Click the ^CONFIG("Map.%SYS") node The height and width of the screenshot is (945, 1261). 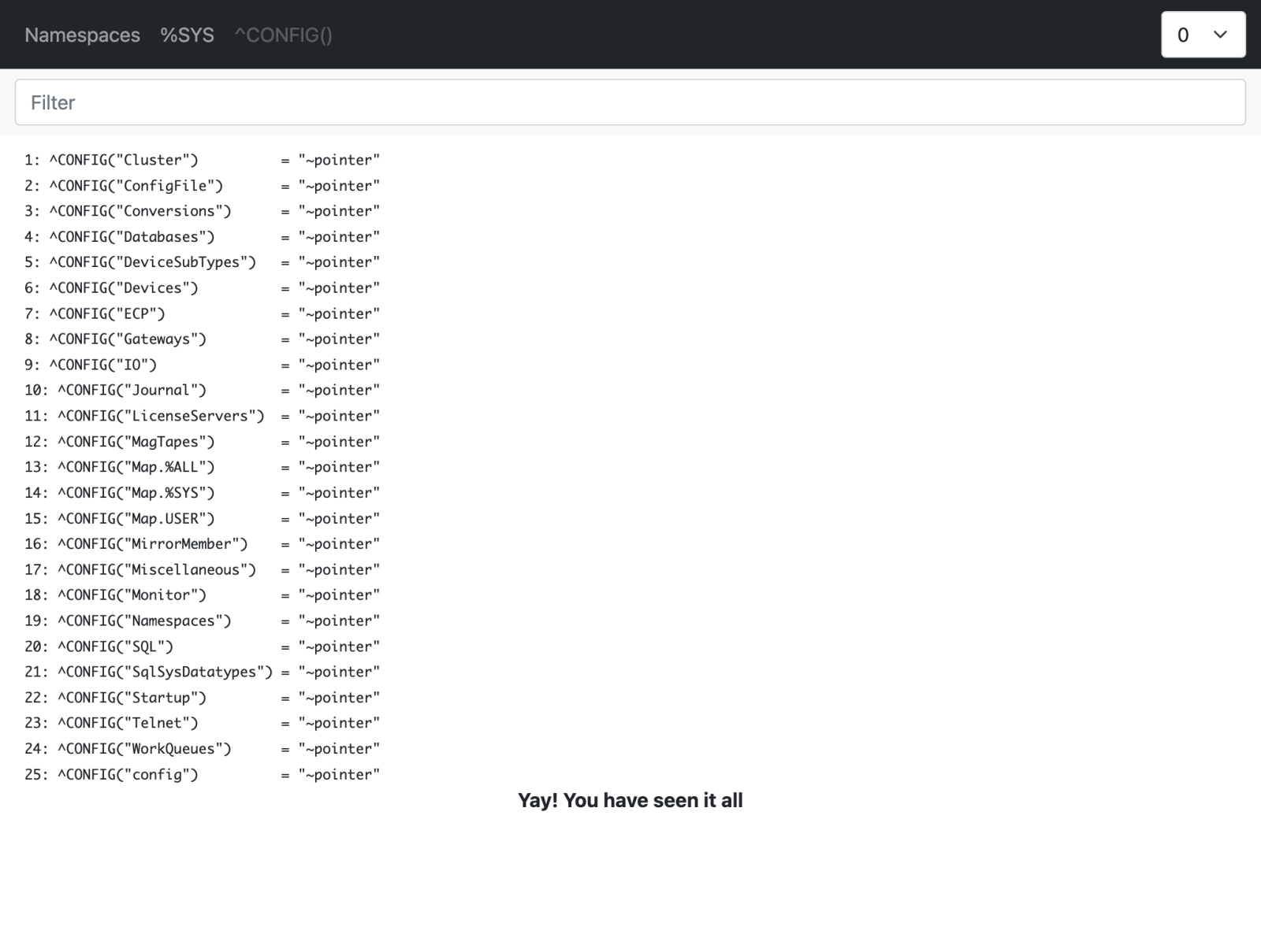coord(136,493)
